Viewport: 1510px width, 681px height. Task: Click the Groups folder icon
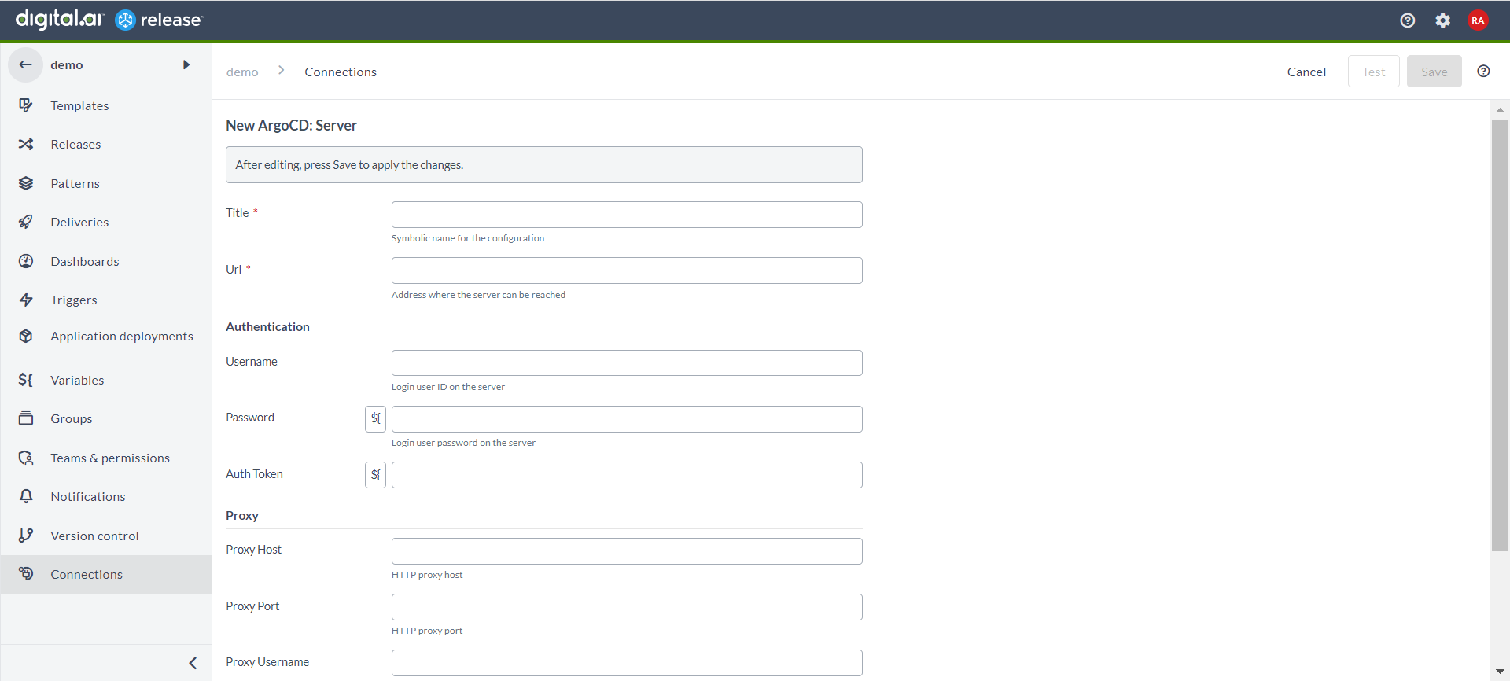(26, 418)
